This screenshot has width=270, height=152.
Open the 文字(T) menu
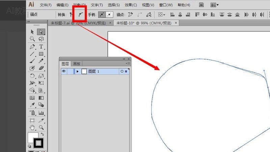click(97, 5)
